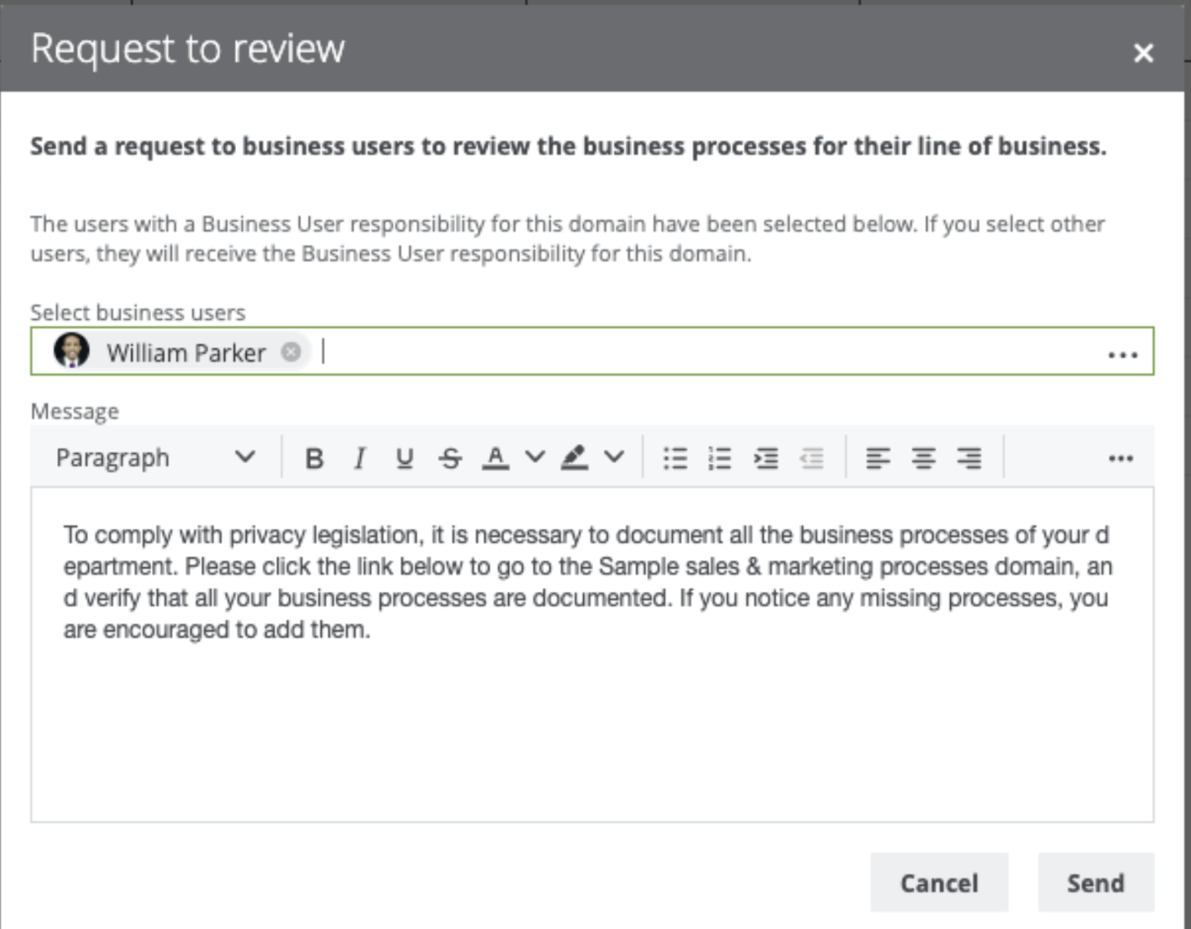This screenshot has width=1191, height=929.
Task: Underline the selected message text
Action: pyautogui.click(x=404, y=458)
